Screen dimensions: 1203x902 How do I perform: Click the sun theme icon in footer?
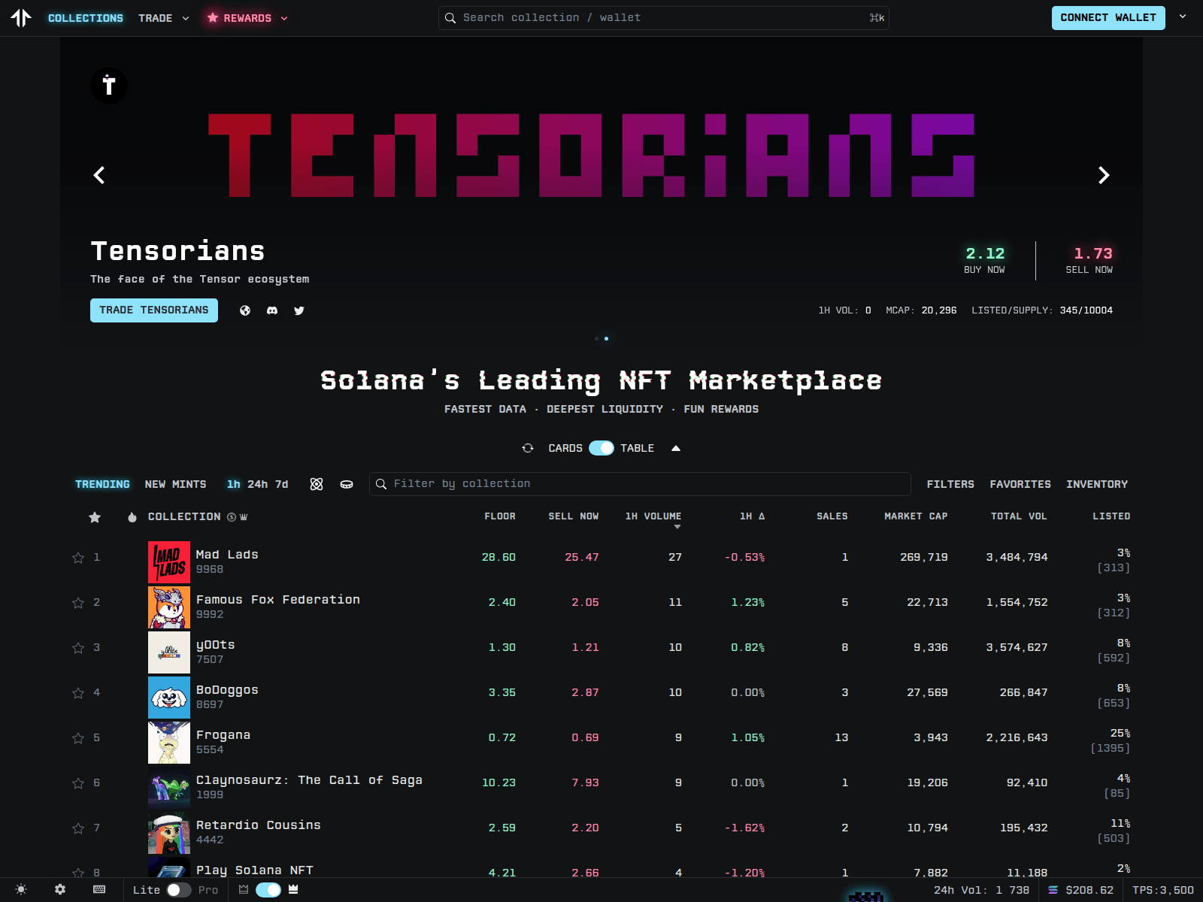point(21,889)
